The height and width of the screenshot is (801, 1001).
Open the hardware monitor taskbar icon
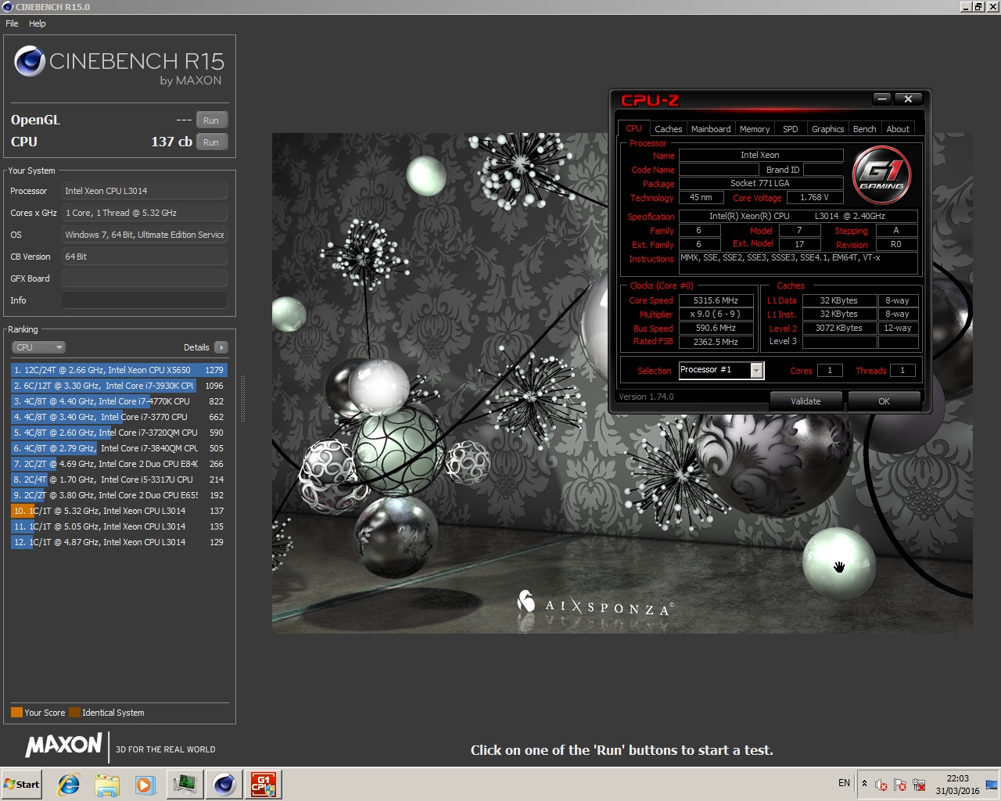(185, 785)
